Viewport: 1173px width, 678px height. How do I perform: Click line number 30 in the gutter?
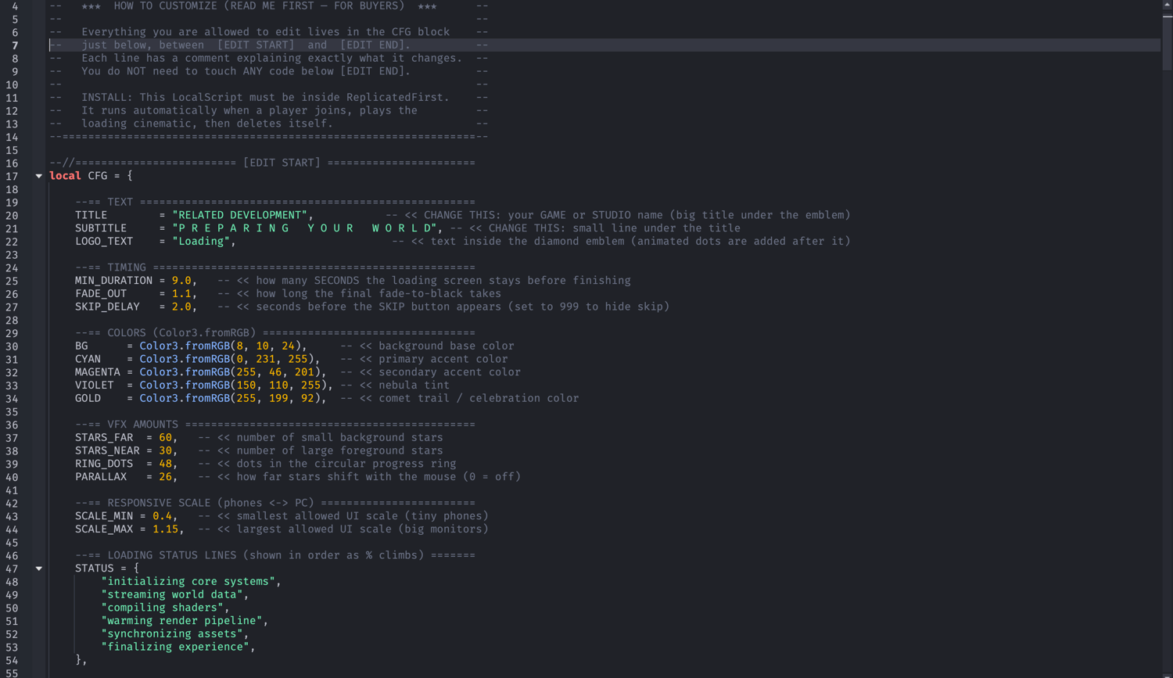pyautogui.click(x=12, y=346)
